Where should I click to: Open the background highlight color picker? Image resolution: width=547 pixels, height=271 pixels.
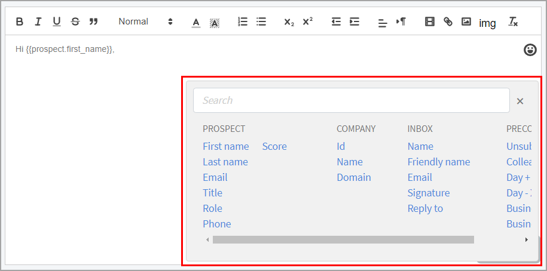coord(215,23)
